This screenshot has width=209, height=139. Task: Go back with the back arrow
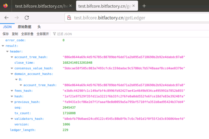pyautogui.click(x=6, y=18)
